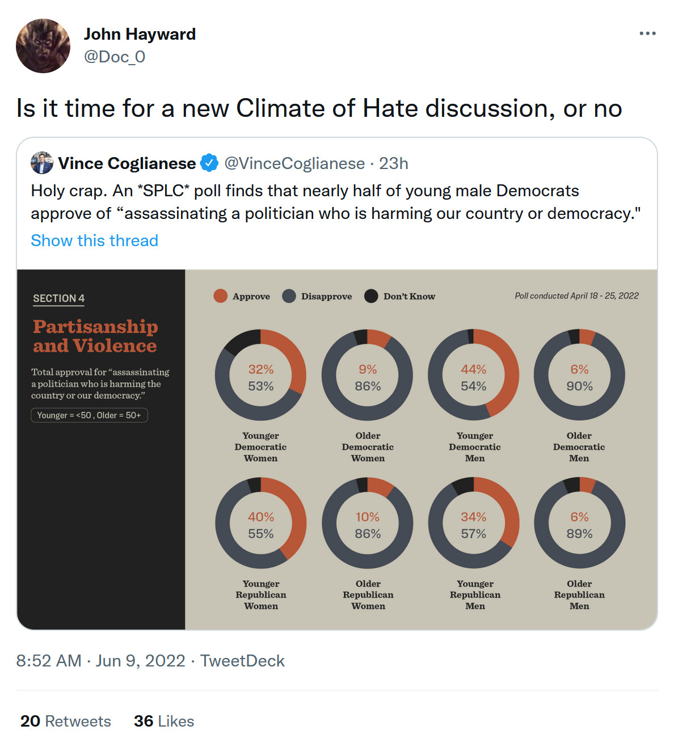
Task: Open John Hayward's display name profile
Action: coord(140,34)
